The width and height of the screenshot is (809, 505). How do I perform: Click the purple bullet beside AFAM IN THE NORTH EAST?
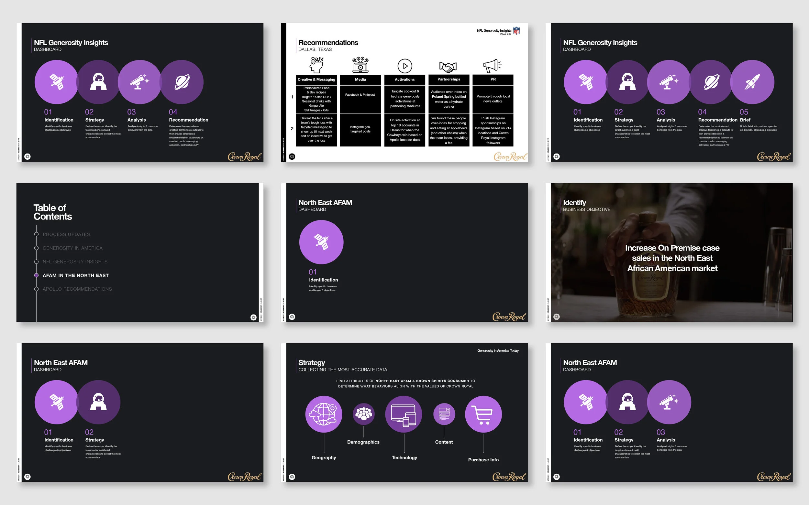[37, 275]
